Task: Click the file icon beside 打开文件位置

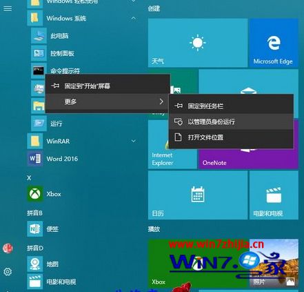Action: click(178, 137)
